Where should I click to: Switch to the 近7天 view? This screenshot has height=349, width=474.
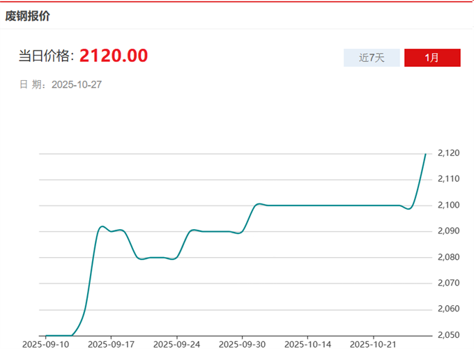(372, 58)
